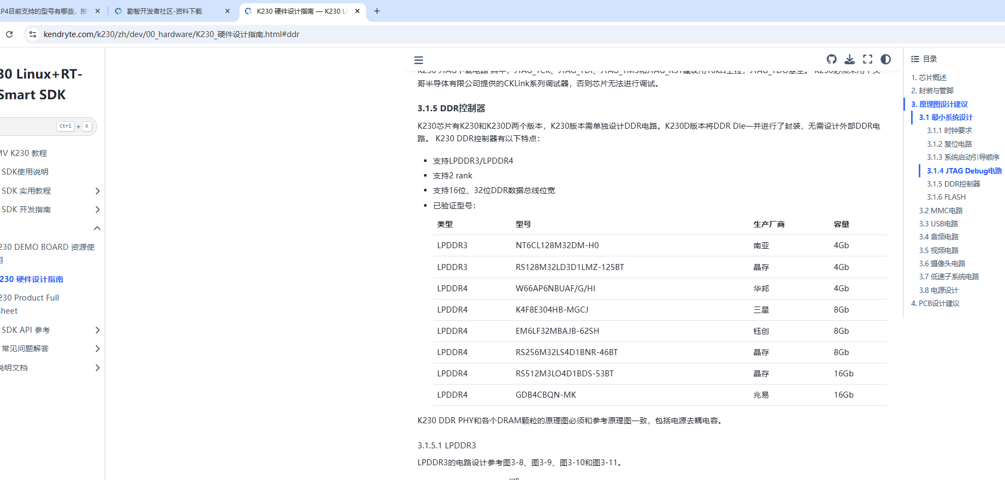The height and width of the screenshot is (480, 1005).
Task: Expand the SDK API 参考 section
Action: pos(97,330)
